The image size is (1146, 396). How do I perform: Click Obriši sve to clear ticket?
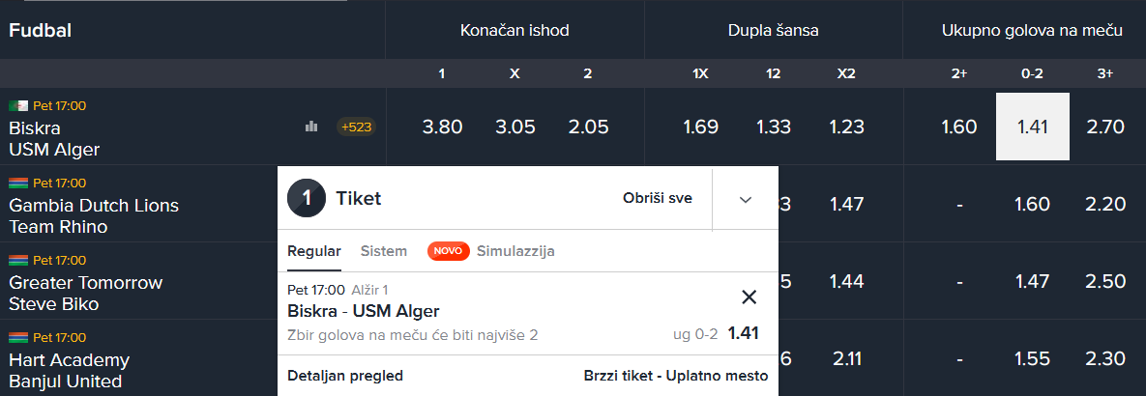tap(658, 199)
